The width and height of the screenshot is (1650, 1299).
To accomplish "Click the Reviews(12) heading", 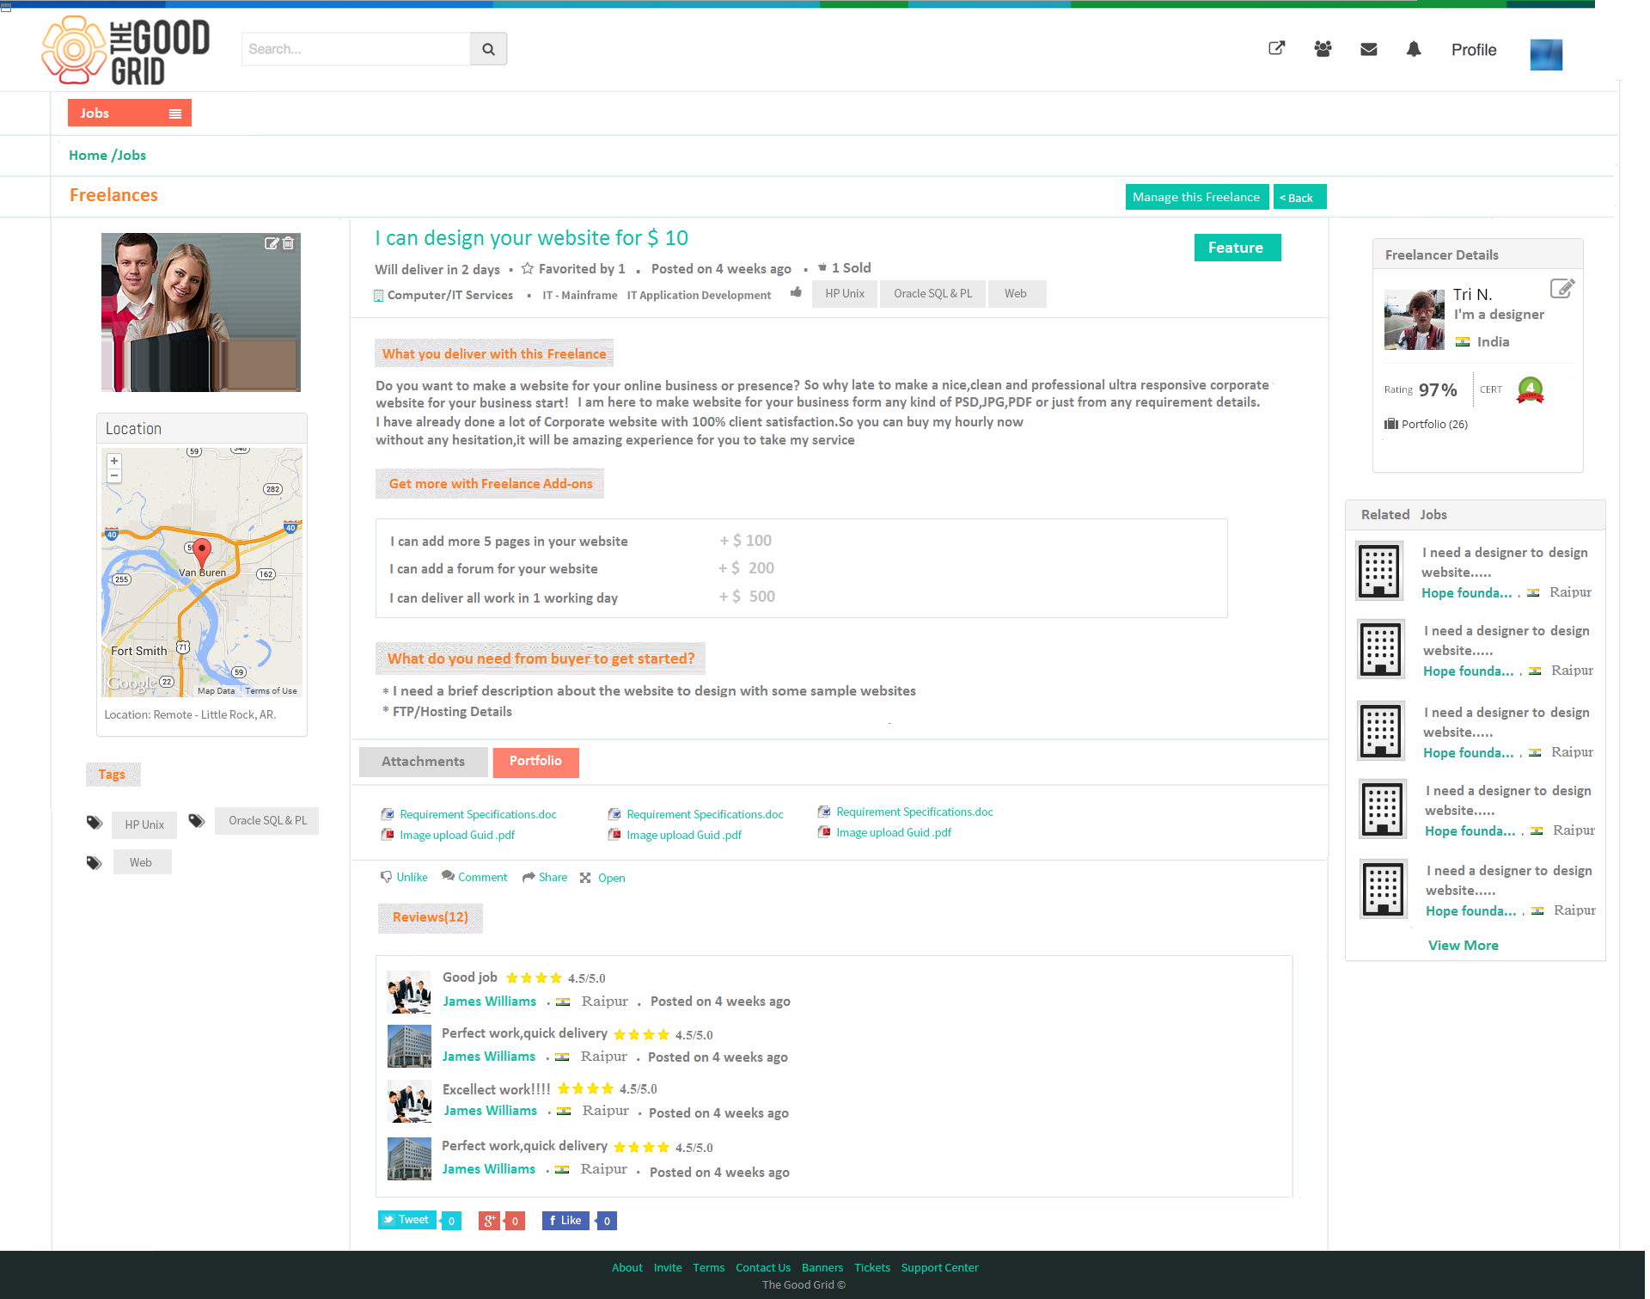I will 431,918.
